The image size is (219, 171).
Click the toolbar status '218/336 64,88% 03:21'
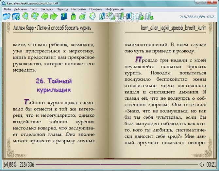[x=198, y=17]
